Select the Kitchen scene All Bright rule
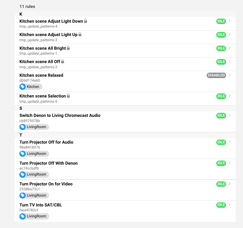 point(43,48)
